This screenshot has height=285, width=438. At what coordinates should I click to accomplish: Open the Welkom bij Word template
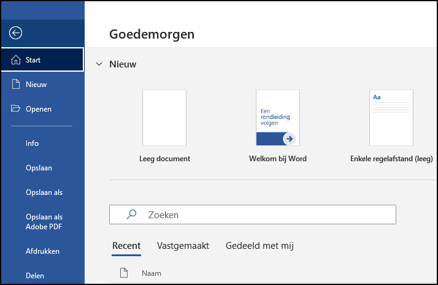point(278,118)
